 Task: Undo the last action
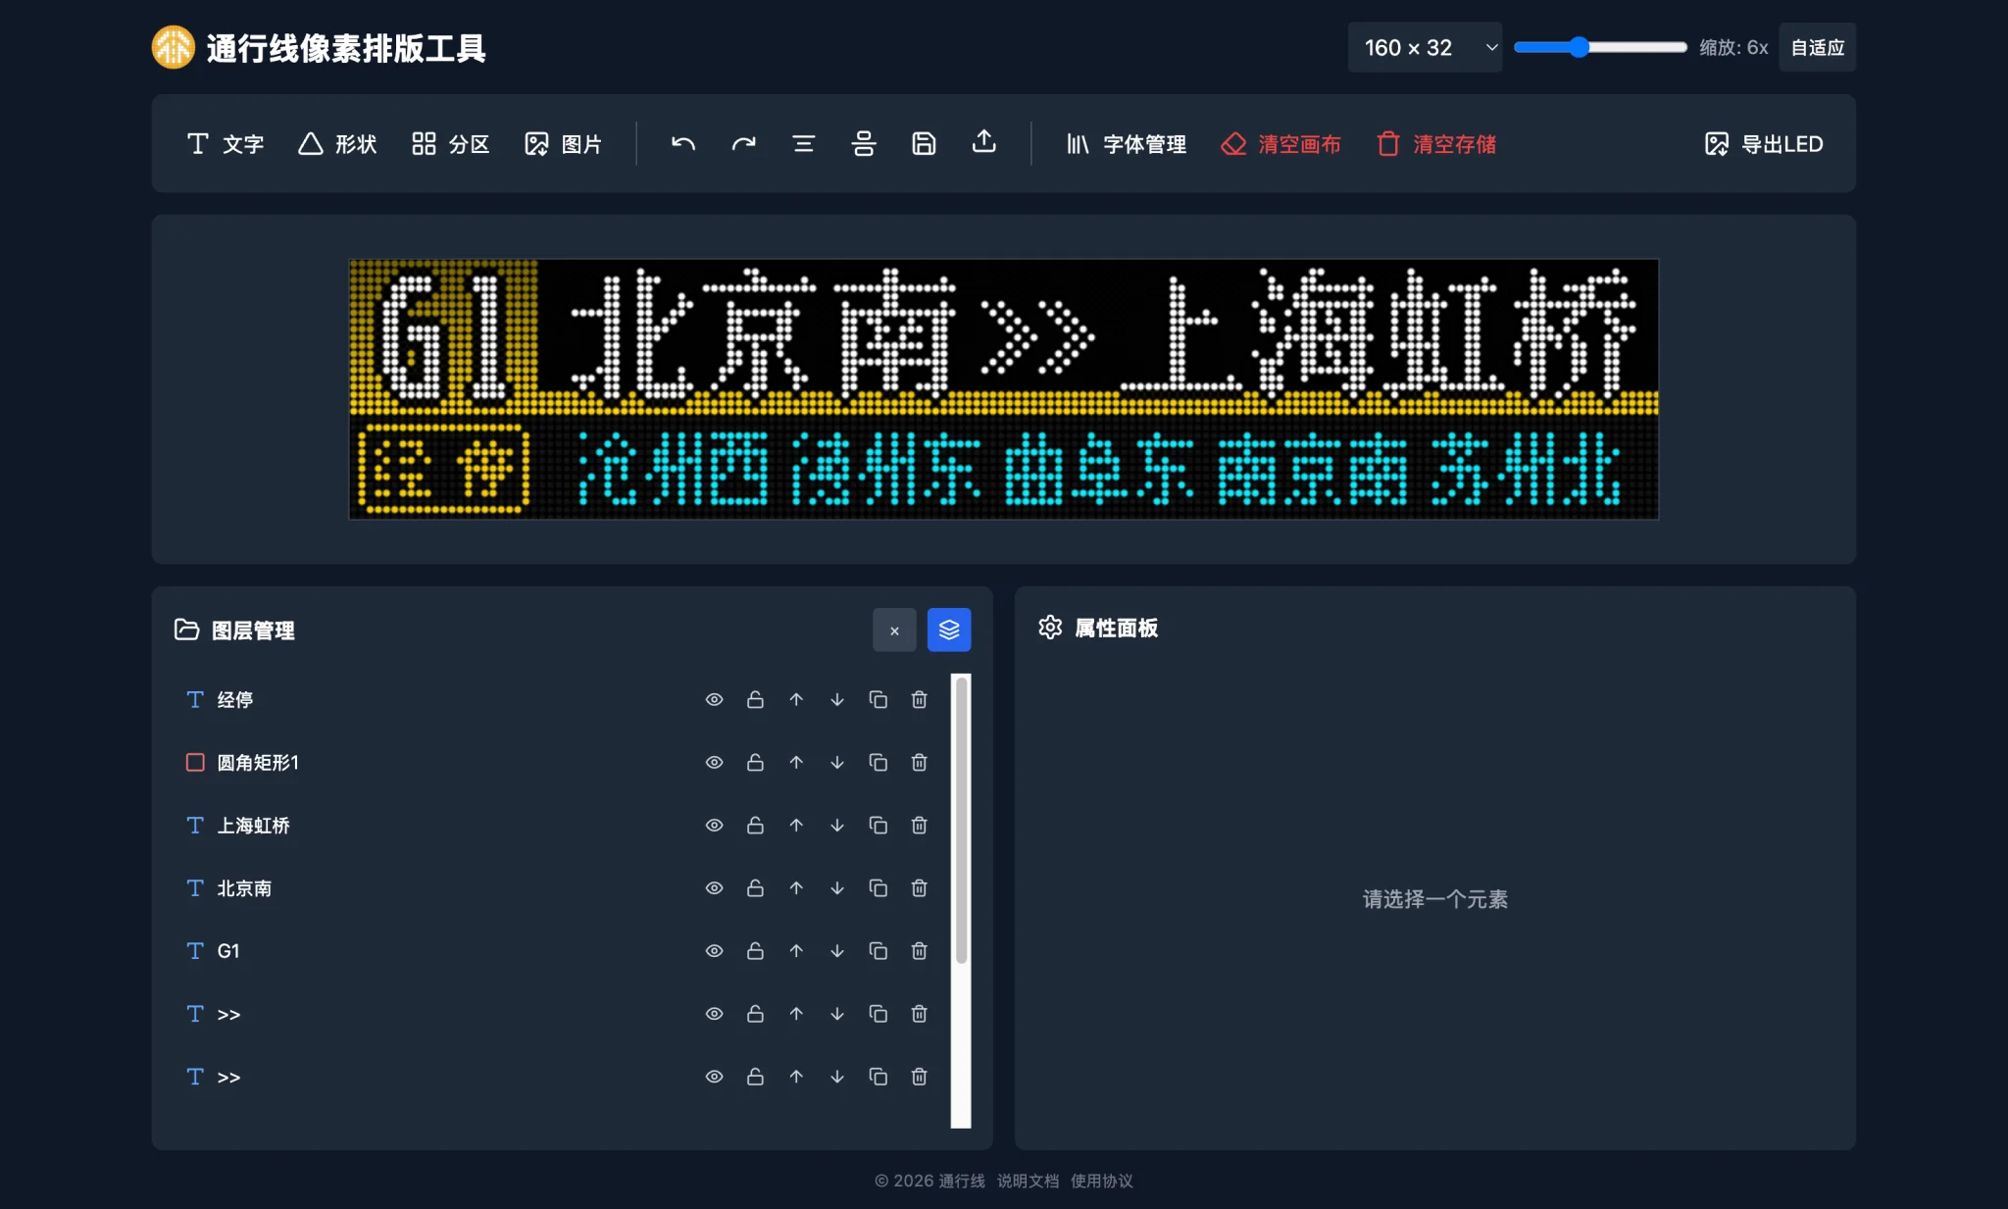(x=681, y=143)
